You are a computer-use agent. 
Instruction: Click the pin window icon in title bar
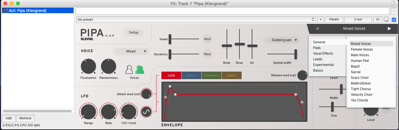click(x=393, y=3)
